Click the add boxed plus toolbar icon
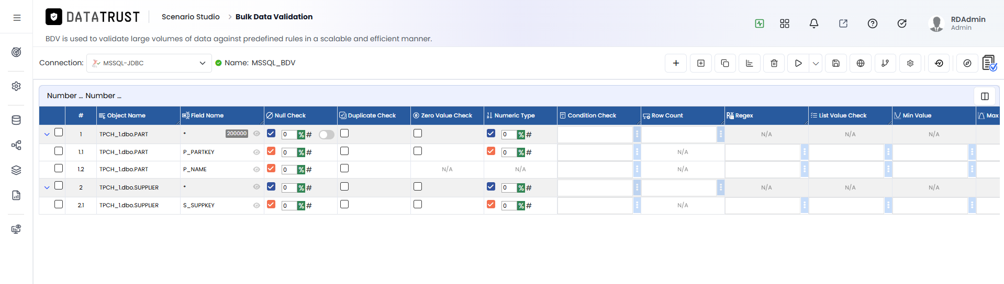The image size is (1004, 284). (701, 63)
